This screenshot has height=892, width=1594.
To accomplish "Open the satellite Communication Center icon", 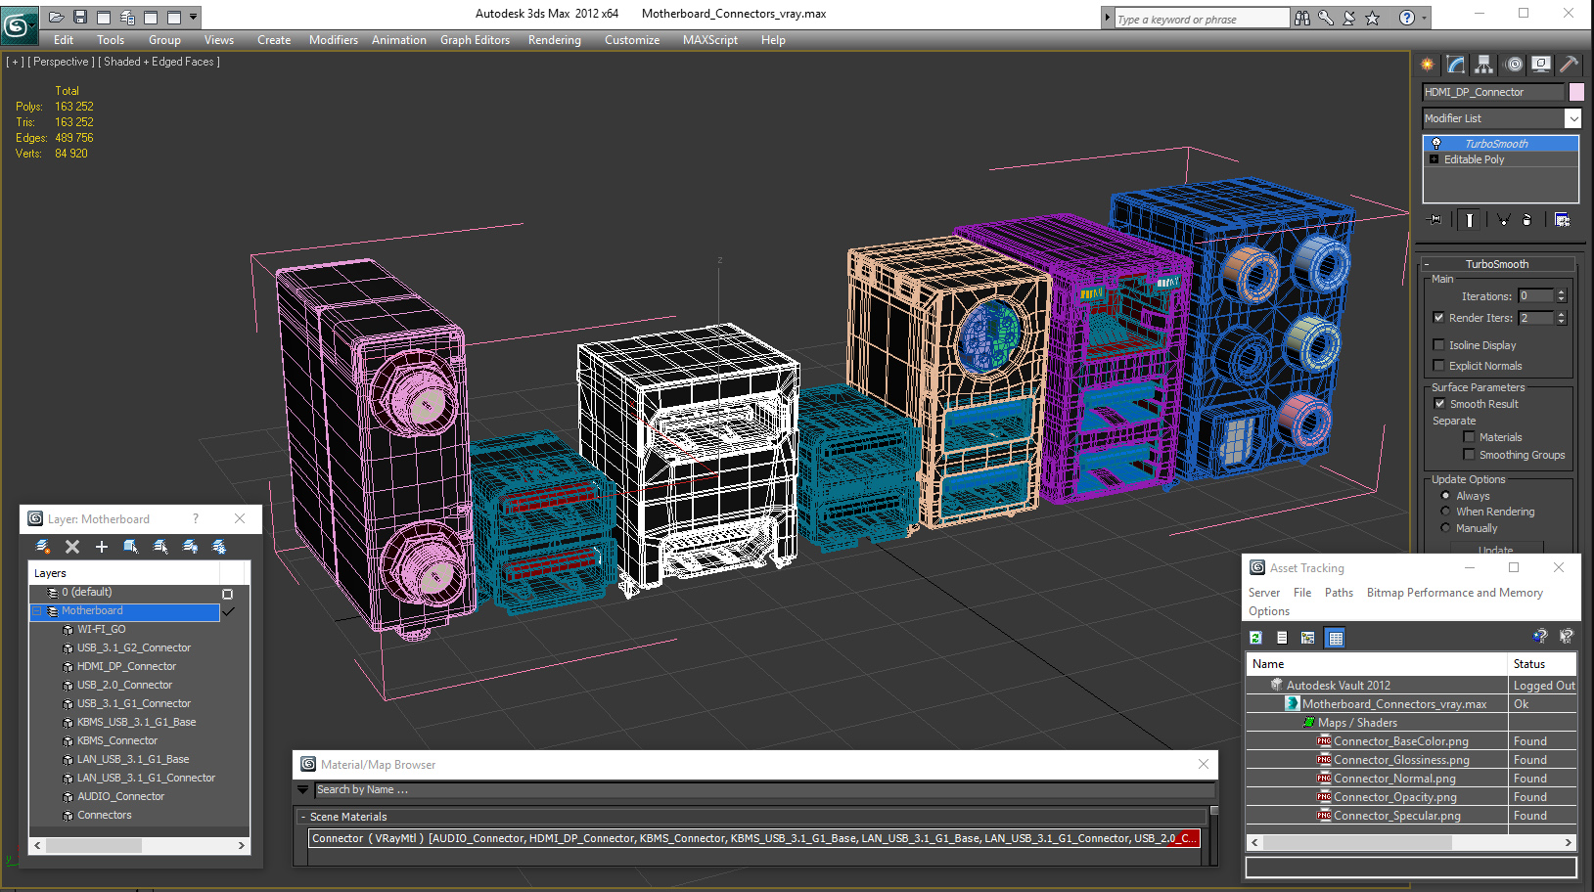I will pyautogui.click(x=1349, y=18).
